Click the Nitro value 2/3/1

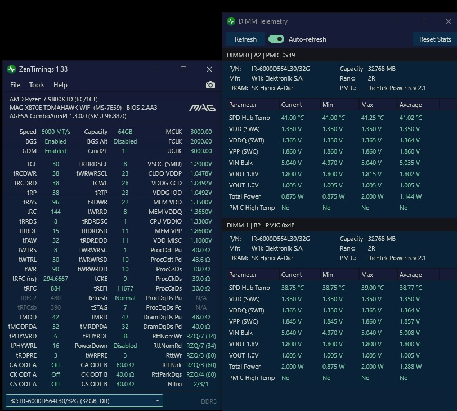point(201,384)
